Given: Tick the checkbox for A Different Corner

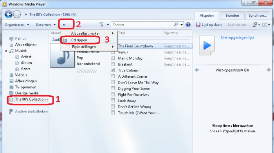Looking at the screenshot, I should coord(113,76).
